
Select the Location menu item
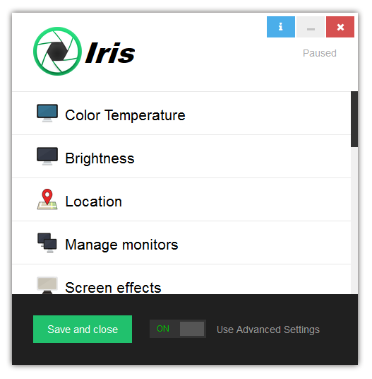tap(181, 199)
